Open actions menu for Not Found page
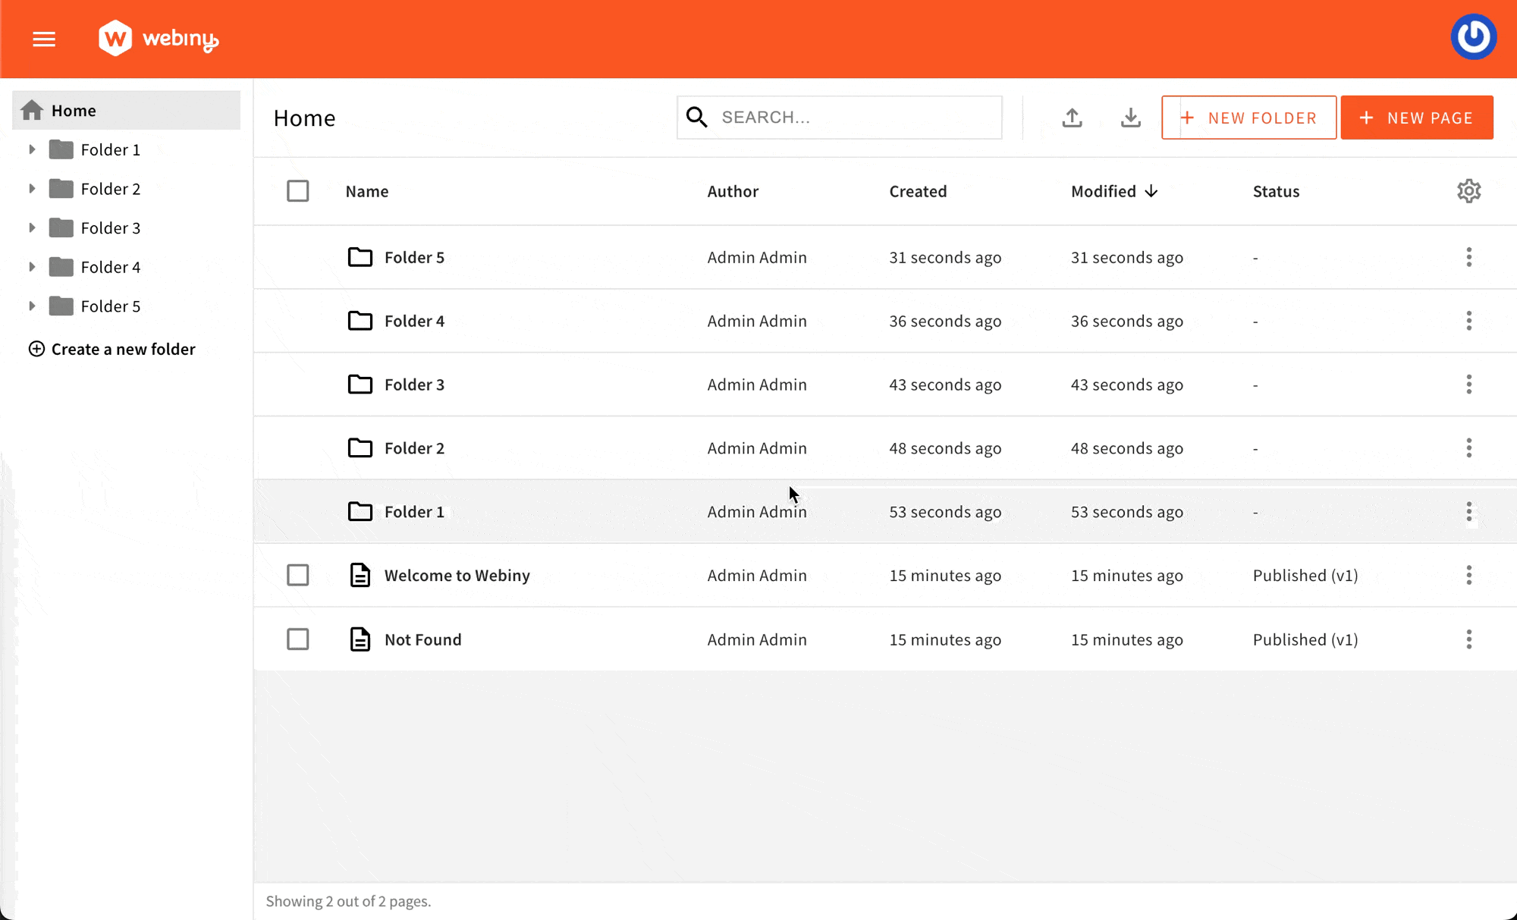Image resolution: width=1517 pixels, height=920 pixels. pyautogui.click(x=1469, y=639)
